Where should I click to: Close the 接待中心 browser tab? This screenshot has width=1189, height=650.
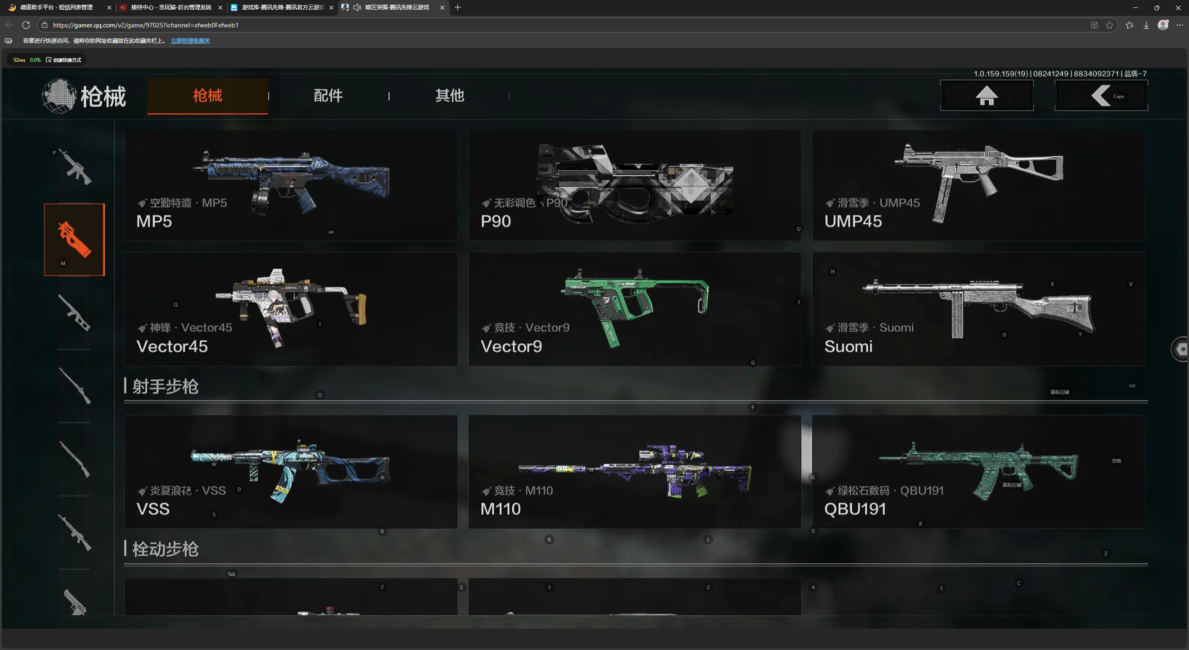coord(220,7)
